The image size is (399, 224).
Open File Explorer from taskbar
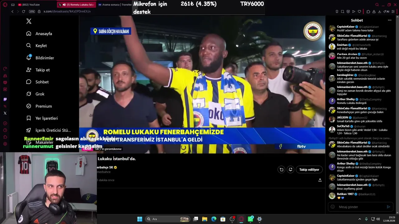coord(205,219)
